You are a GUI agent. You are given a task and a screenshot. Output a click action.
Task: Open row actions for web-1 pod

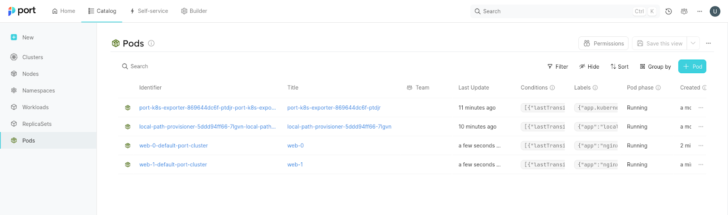[701, 165]
